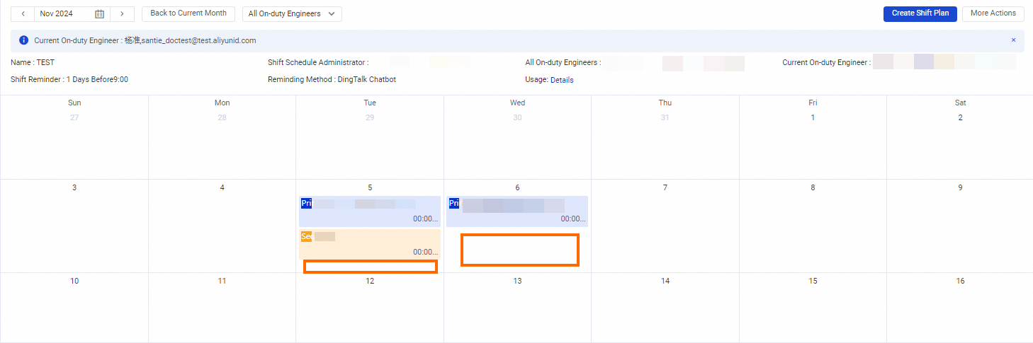Expand All On-duty Engineers dropdown
Image resolution: width=1033 pixels, height=343 pixels.
pyautogui.click(x=291, y=13)
